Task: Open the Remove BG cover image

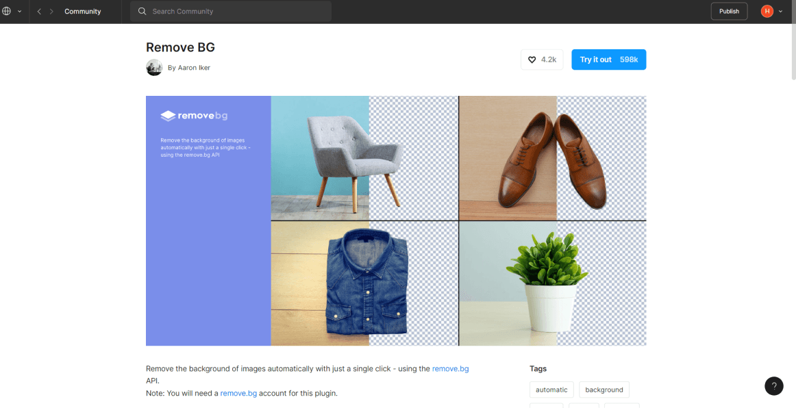Action: (396, 220)
